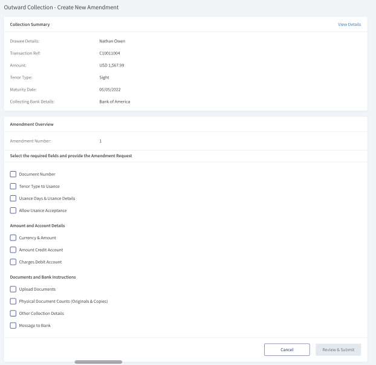This screenshot has height=365, width=376.
Task: Enable Tenor Type to Usance option
Action: 13,186
